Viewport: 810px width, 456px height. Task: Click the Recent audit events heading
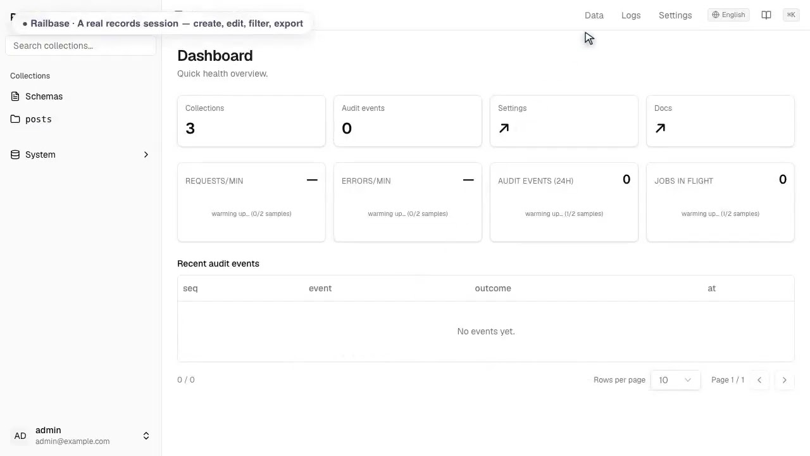point(218,263)
